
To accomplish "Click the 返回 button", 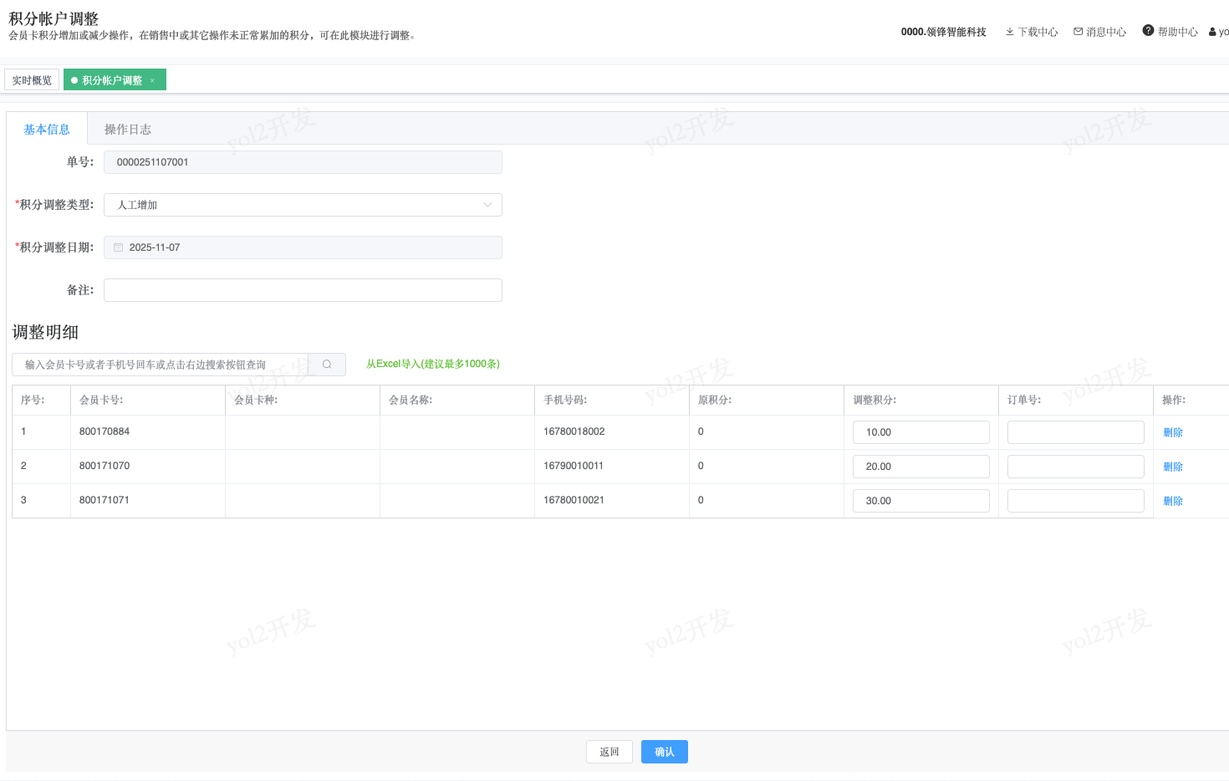I will click(609, 752).
